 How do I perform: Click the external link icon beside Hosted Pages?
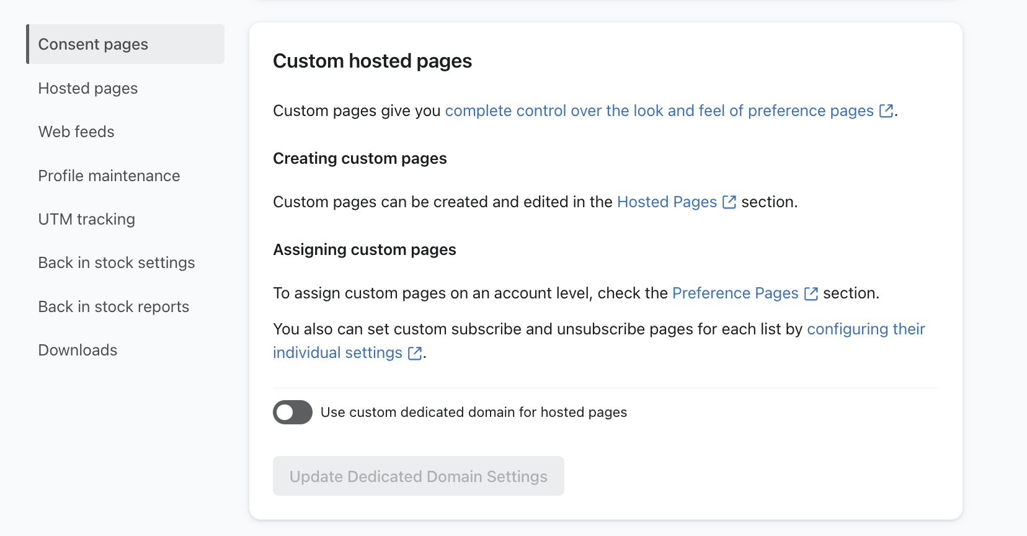729,202
